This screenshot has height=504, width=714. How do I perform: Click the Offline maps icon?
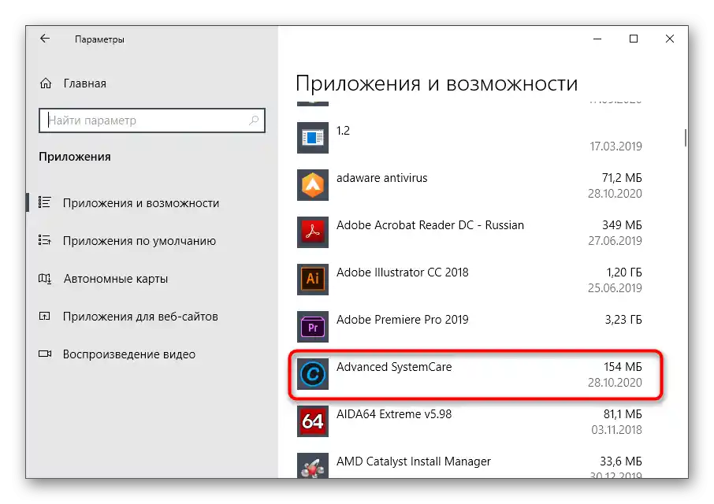(x=45, y=278)
